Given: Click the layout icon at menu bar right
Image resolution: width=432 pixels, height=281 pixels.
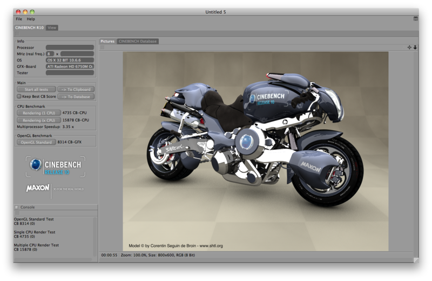Looking at the screenshot, I should pos(416,19).
